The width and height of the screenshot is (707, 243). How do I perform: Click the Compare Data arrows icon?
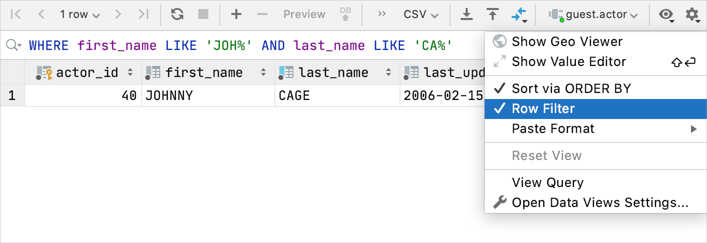pos(519,15)
